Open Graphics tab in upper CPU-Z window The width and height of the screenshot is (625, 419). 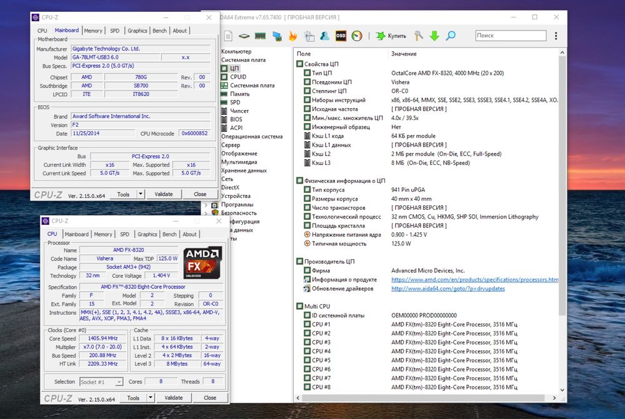[x=137, y=31]
